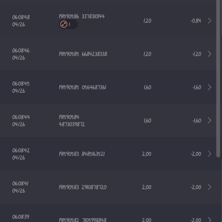
Task: Select the ID 4873039872 entry
Action: [72, 124]
